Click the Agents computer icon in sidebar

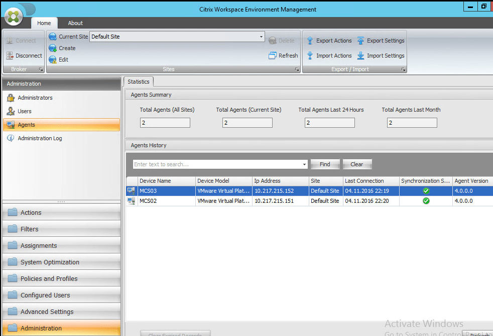tap(11, 125)
